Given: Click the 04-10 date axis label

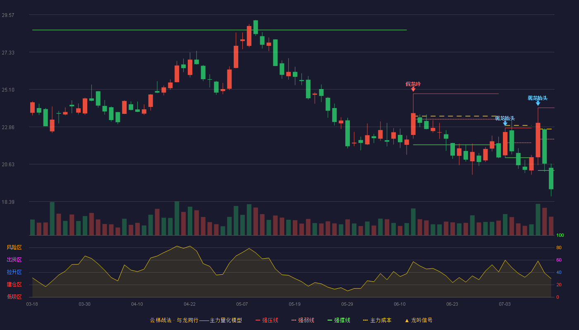Looking at the screenshot, I should pyautogui.click(x=137, y=304).
